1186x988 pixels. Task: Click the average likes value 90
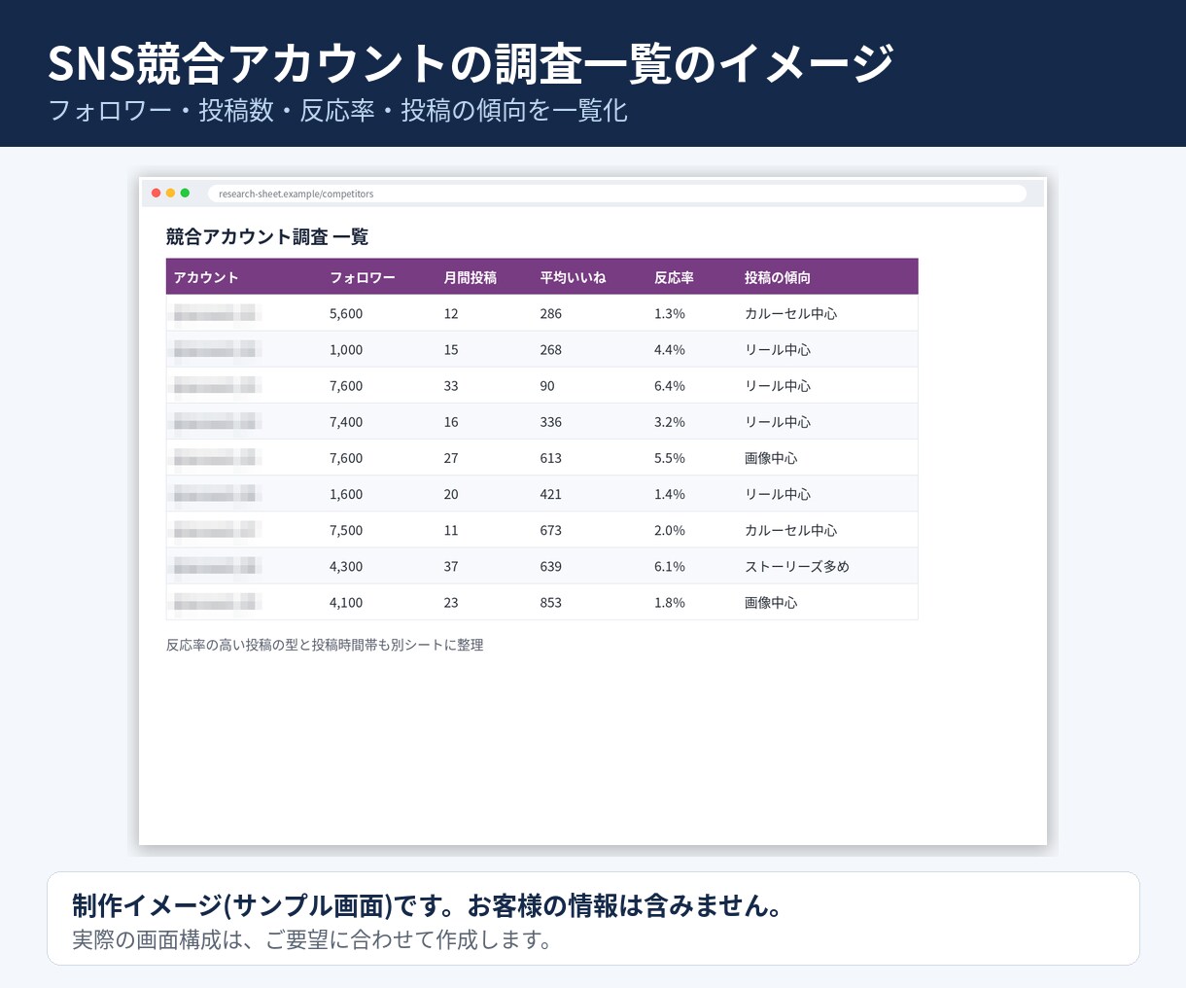coord(547,386)
